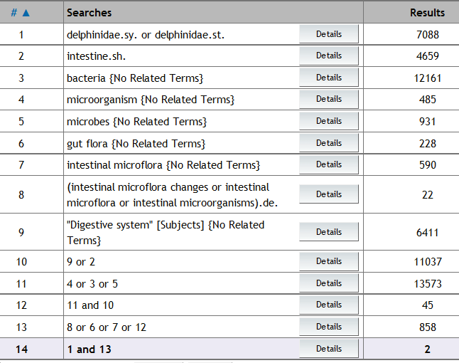Screen dimensions: 459x363
Task: View Details for bacteria search
Action: click(x=329, y=78)
